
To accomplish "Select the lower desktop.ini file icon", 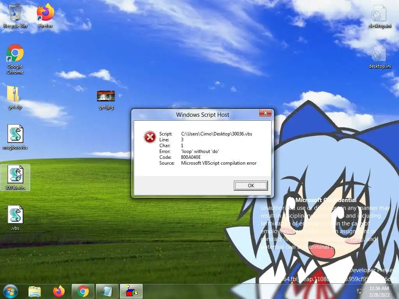I will pos(380,56).
